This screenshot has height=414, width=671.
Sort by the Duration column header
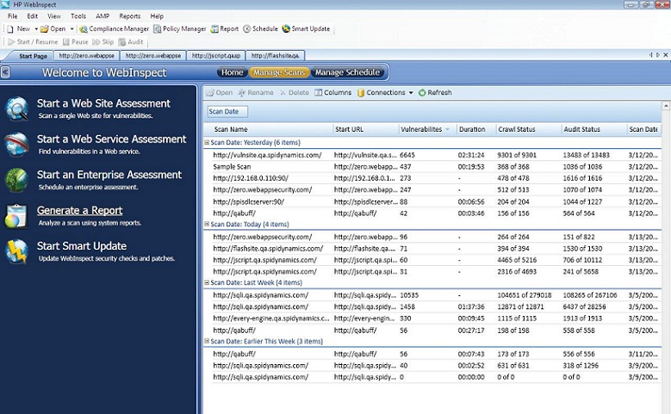click(x=475, y=129)
